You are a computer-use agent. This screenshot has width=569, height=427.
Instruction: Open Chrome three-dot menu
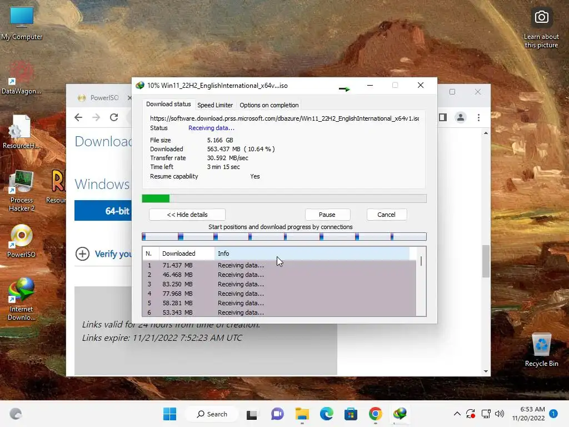[x=478, y=117]
